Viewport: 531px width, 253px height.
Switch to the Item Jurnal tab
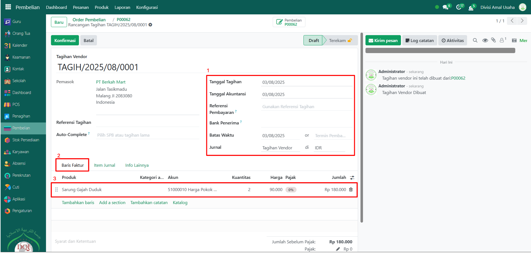click(104, 165)
